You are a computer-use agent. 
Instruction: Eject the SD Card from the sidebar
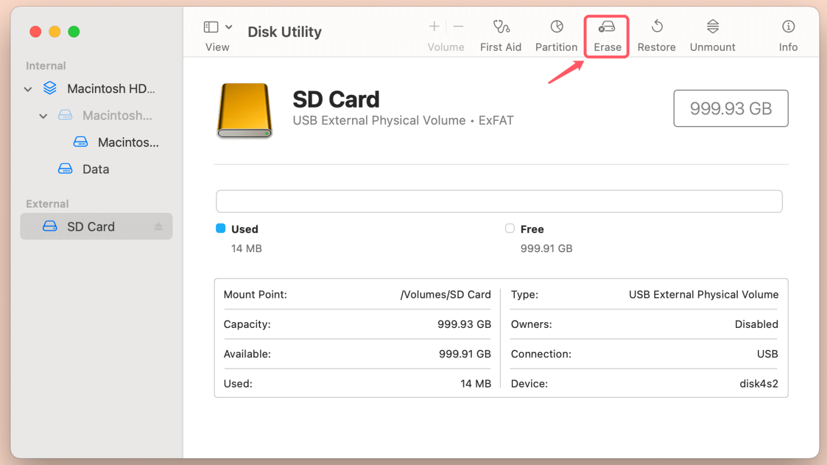coord(158,227)
